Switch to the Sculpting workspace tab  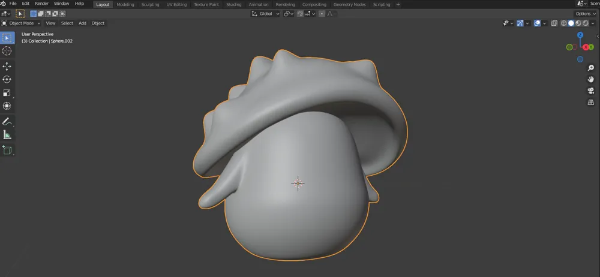point(150,5)
